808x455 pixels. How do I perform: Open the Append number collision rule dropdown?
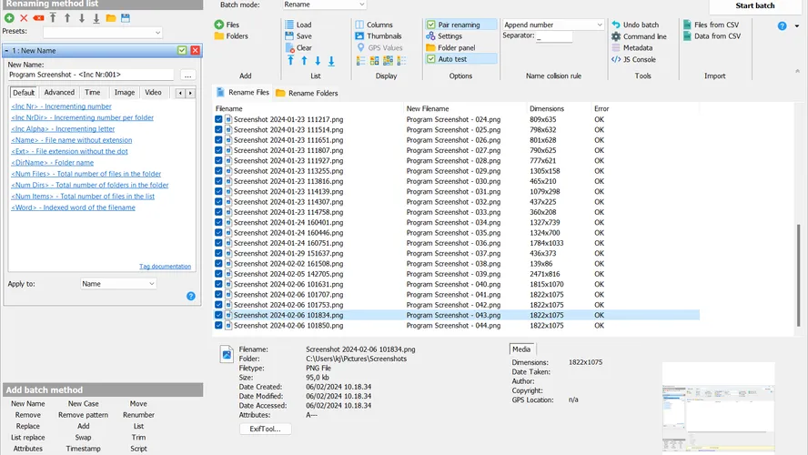coord(553,25)
